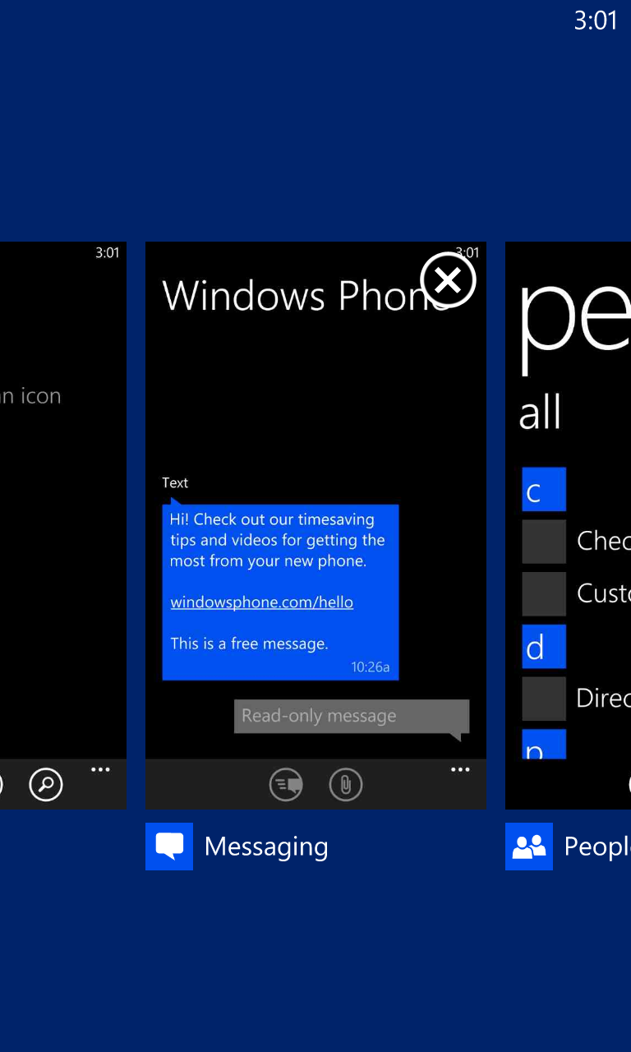
Task: Open more options in the Messaging app bar
Action: [x=460, y=770]
